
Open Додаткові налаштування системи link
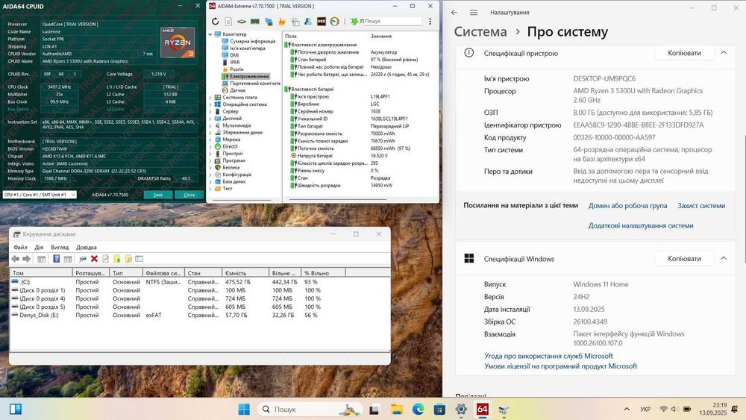coord(640,225)
